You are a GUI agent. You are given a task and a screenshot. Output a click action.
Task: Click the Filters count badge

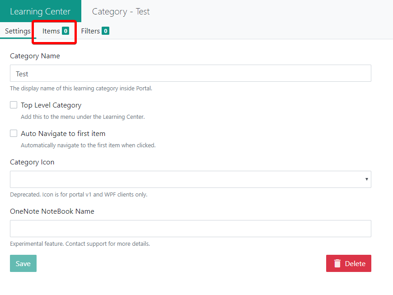106,31
